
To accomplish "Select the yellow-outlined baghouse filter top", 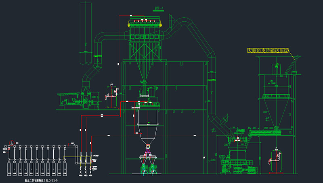I will pos(145,24).
